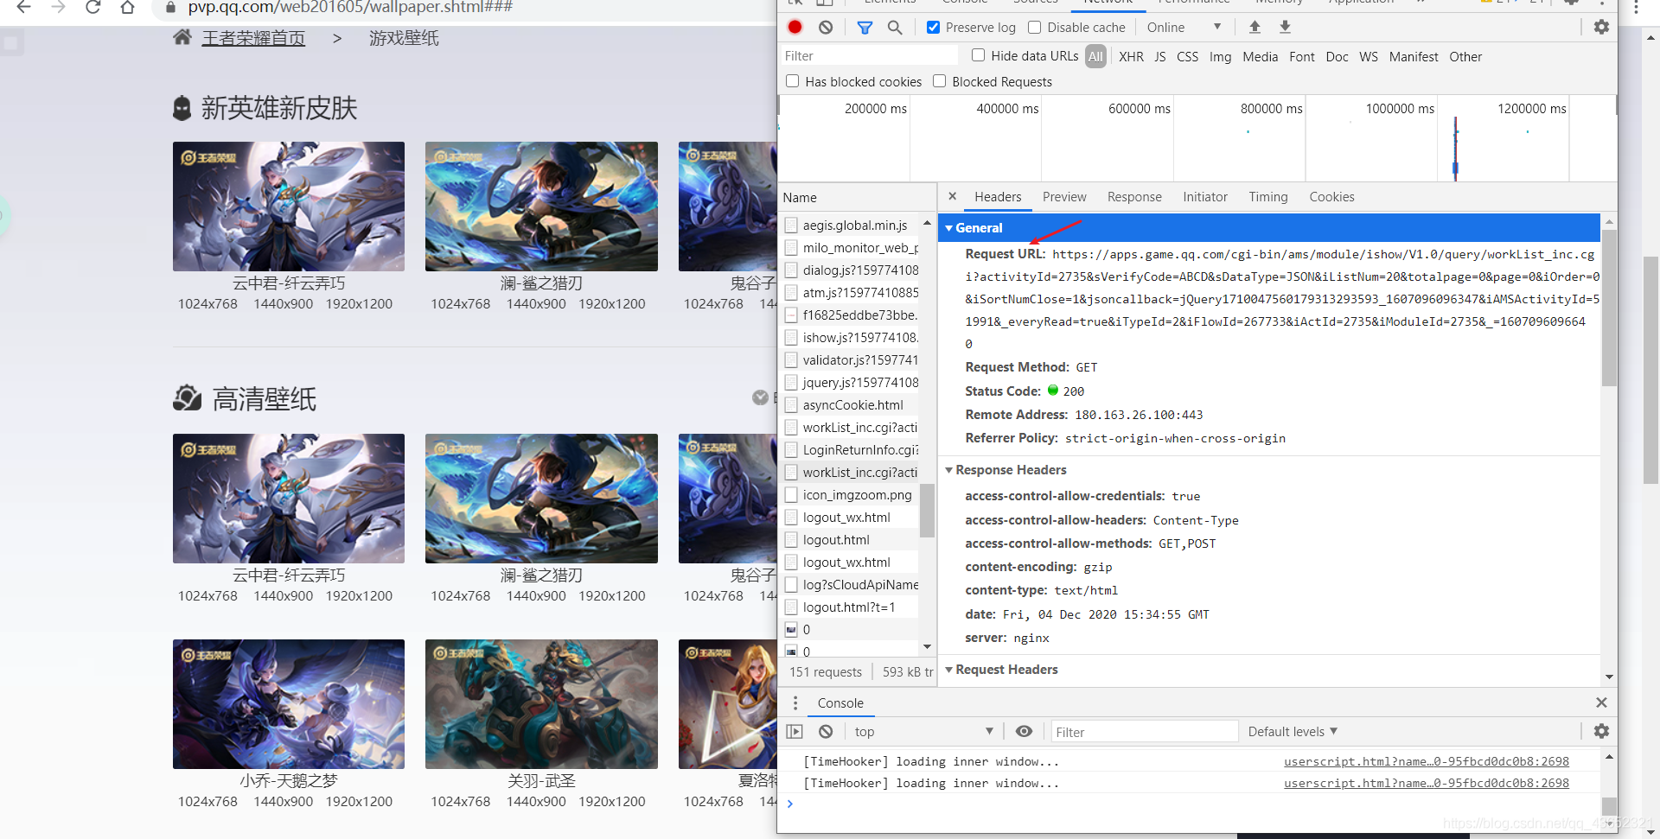Clear the network request log
Image resolution: width=1660 pixels, height=839 pixels.
(x=826, y=28)
